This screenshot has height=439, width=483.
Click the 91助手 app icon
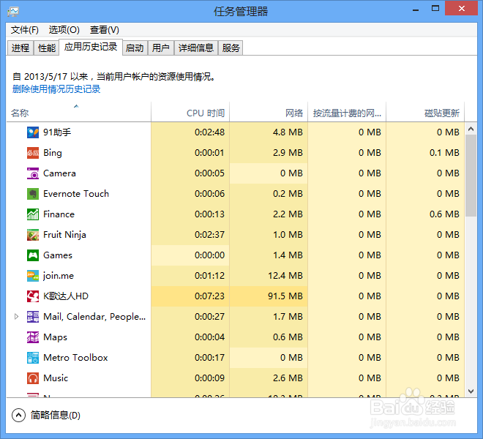pos(33,132)
